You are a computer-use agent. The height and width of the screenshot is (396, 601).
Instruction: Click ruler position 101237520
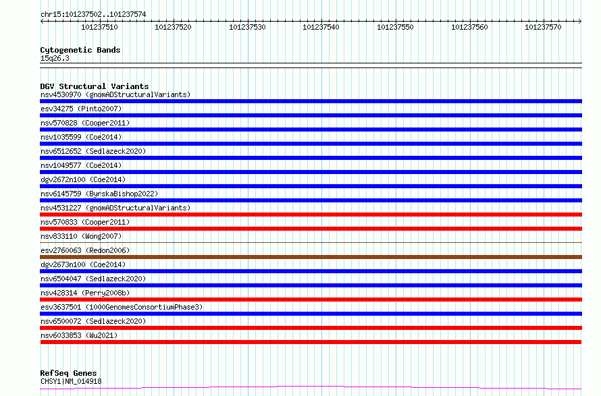173,27
